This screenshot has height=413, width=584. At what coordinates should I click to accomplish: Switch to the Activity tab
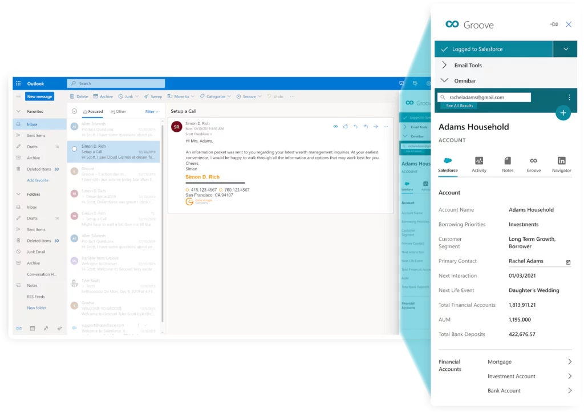(479, 165)
